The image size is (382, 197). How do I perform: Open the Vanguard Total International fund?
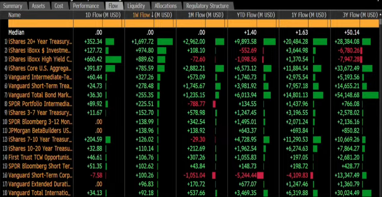coord(40,193)
